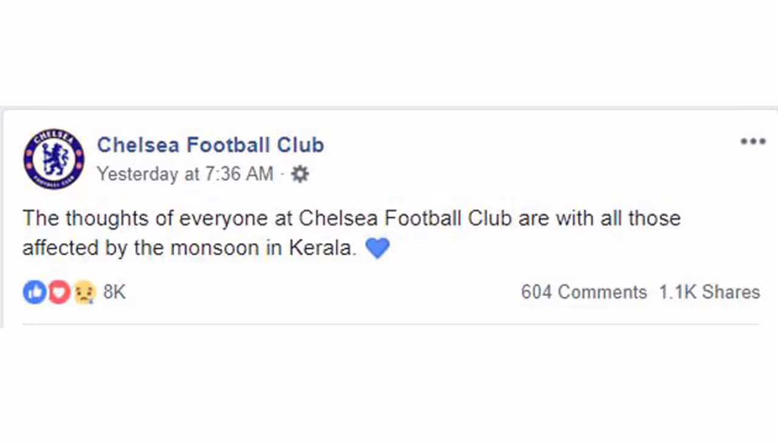778x444 pixels.
Task: Open the 1.1K Shares list
Action: point(709,292)
